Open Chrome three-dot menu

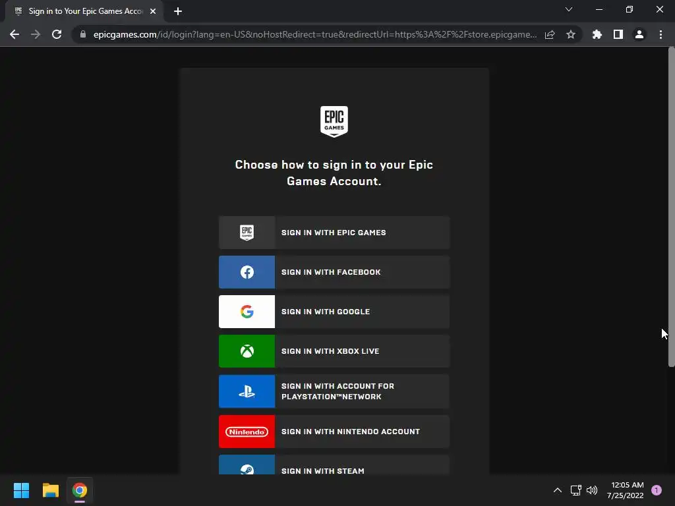660,34
